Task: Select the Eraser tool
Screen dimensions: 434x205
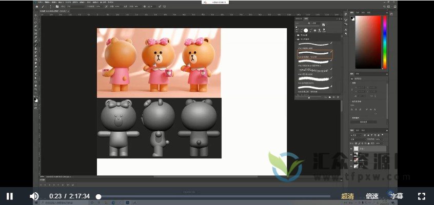Action: (36, 55)
